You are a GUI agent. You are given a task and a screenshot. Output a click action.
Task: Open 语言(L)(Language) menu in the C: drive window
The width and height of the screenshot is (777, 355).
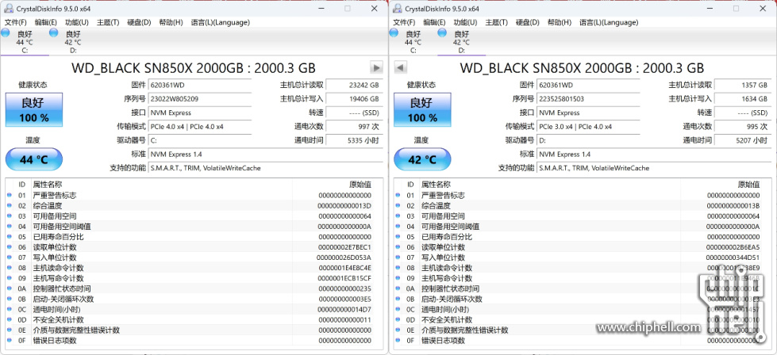click(x=220, y=22)
